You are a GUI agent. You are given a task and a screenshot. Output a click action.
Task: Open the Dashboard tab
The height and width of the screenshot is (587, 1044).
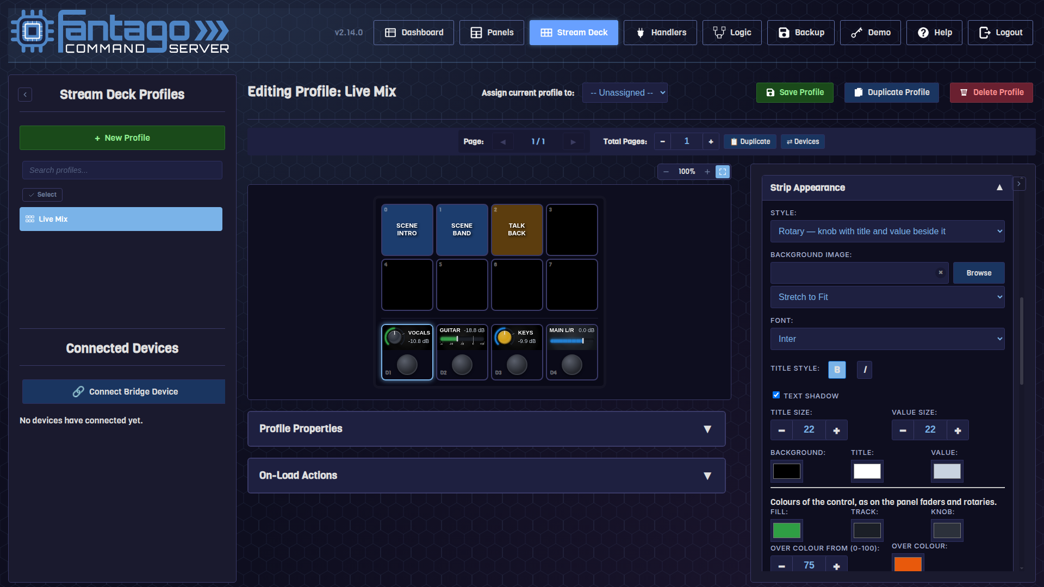point(414,33)
